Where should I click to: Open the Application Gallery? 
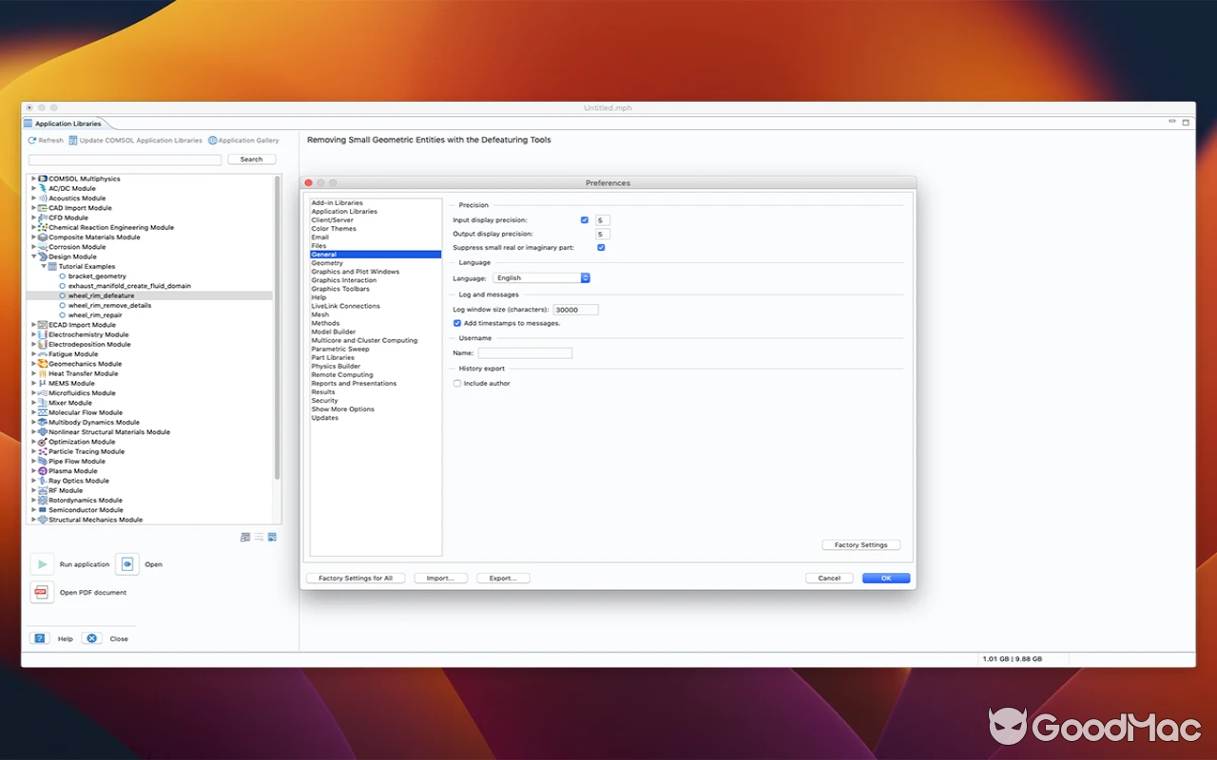pos(211,140)
